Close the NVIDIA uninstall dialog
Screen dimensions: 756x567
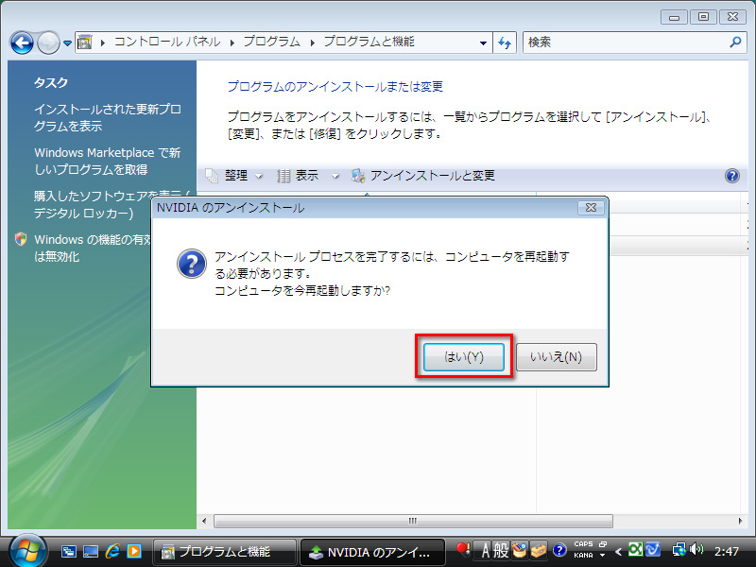tap(592, 207)
